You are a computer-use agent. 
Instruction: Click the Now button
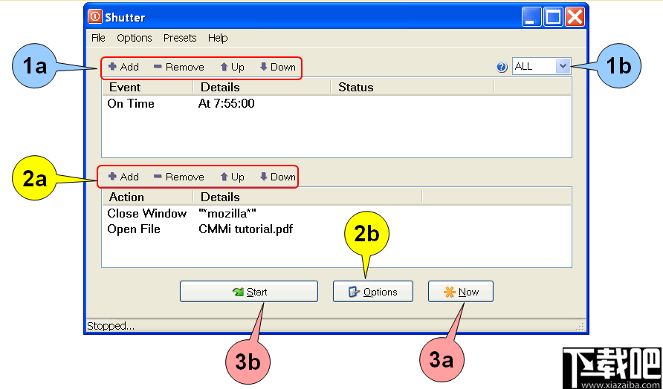pos(461,292)
